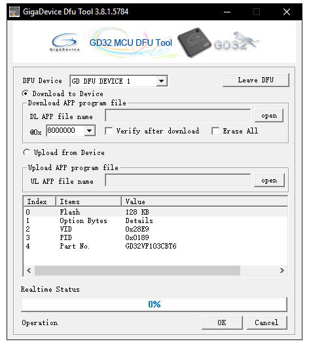Viewport: 309px width, 348px height.
Task: Open a UL APP file destination
Action: (x=269, y=181)
